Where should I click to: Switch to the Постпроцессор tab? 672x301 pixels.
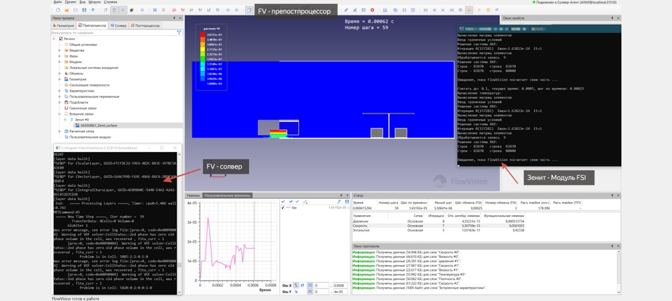(x=145, y=26)
